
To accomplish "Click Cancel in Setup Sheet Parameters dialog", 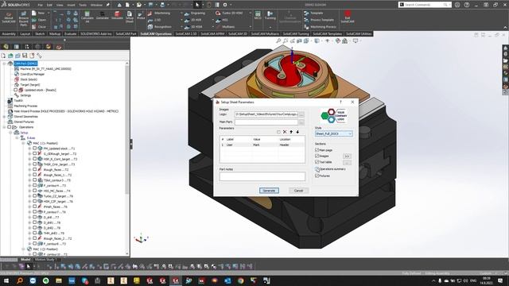I will tap(298, 191).
